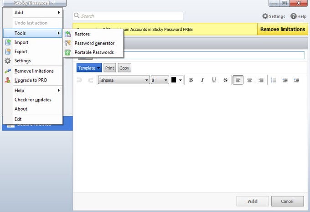The image size is (310, 212).
Task: Open Settings in the top-right header
Action: [274, 16]
